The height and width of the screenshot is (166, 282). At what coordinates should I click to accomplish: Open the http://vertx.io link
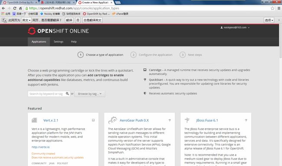tap(40, 147)
